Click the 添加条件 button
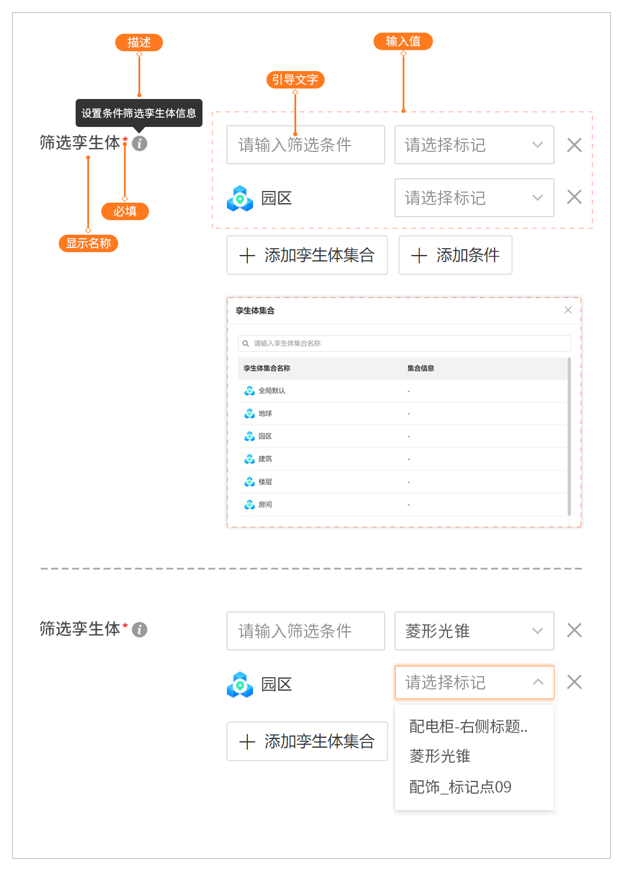622x870 pixels. [455, 255]
